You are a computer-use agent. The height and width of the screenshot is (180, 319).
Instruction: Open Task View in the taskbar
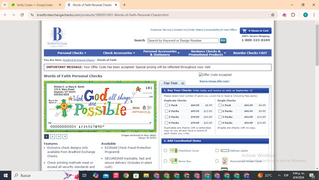84,176
